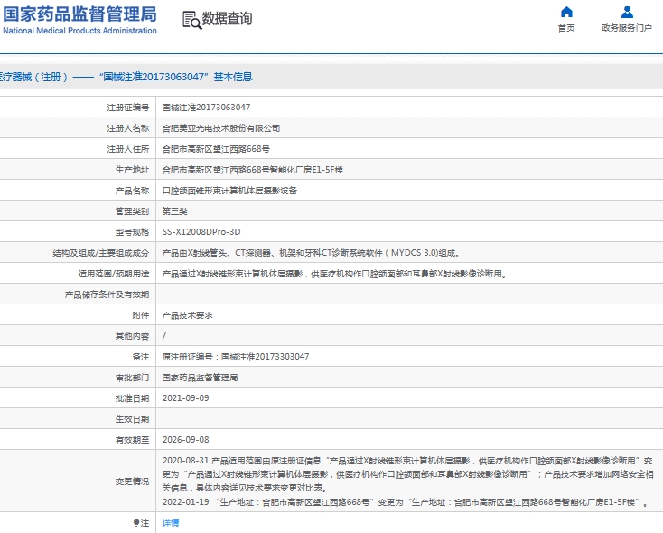
Task: Click expiry date 2026-09-08
Action: click(186, 440)
